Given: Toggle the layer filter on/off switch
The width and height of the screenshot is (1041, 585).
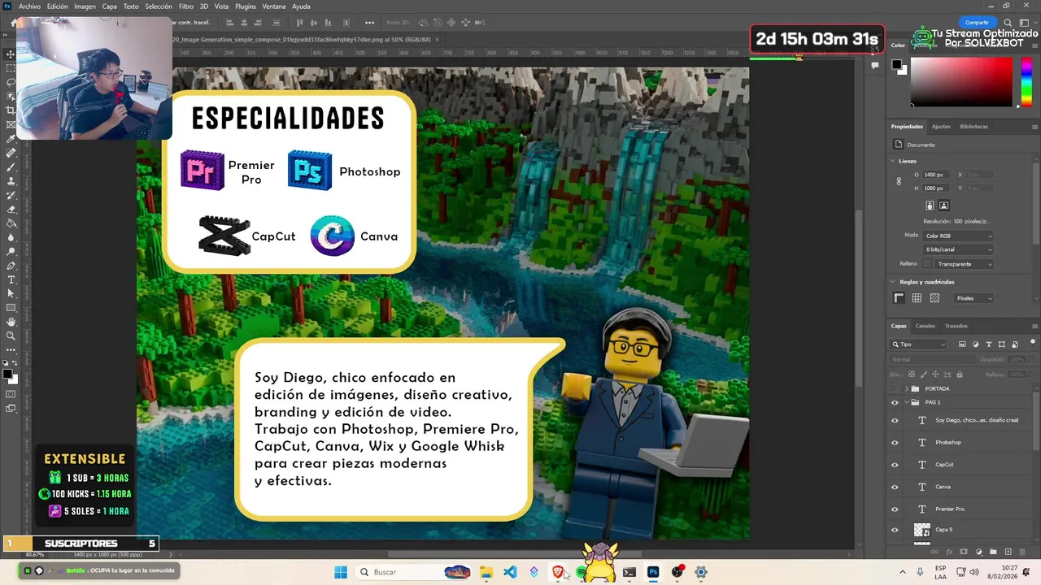Looking at the screenshot, I should (x=1034, y=342).
